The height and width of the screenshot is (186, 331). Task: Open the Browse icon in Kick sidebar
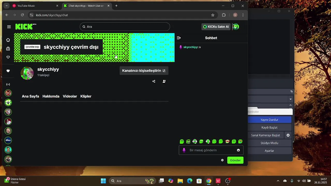point(8,49)
